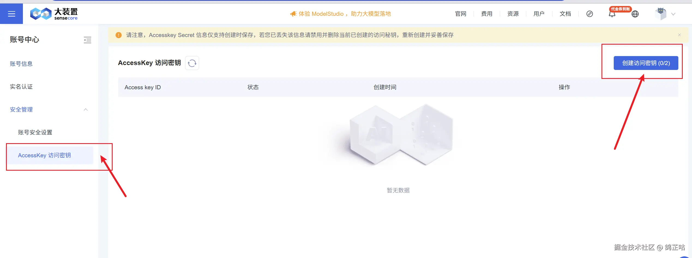692x258 pixels.
Task: Select AccessKey 访问密钥 sidebar item
Action: pos(50,155)
